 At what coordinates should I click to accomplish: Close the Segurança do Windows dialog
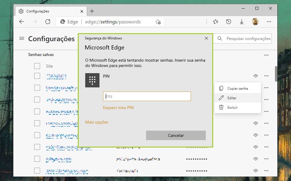click(x=206, y=38)
